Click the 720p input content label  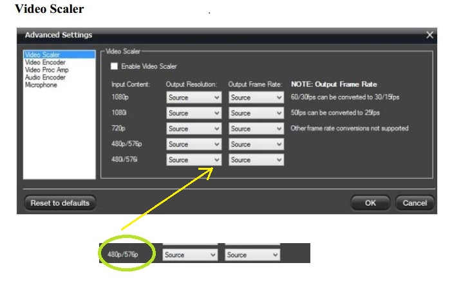pos(118,128)
